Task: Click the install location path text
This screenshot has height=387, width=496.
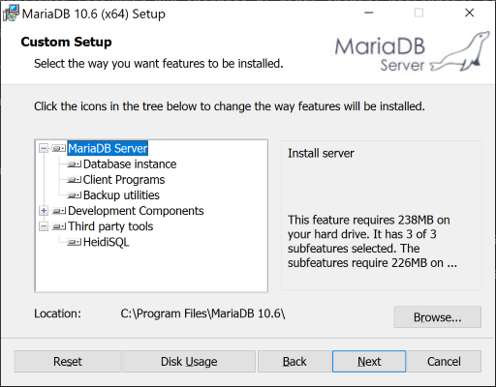Action: [x=202, y=313]
